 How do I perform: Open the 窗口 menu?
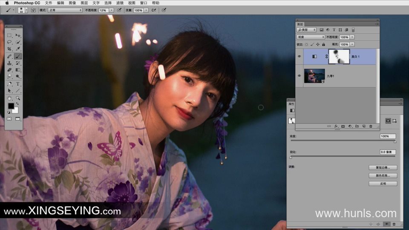pos(144,3)
